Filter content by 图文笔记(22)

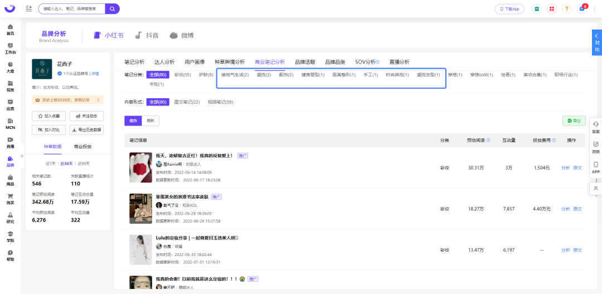click(187, 102)
